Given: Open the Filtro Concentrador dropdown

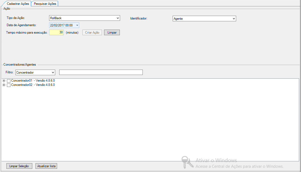Looking at the screenshot, I should point(35,73).
